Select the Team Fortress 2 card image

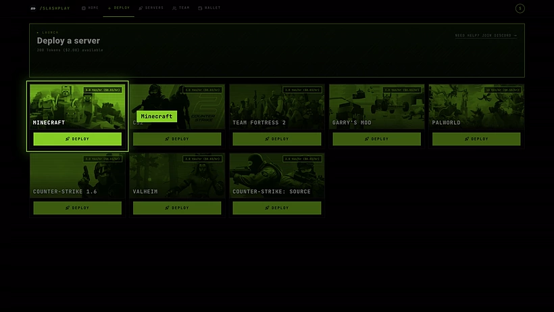point(277,106)
